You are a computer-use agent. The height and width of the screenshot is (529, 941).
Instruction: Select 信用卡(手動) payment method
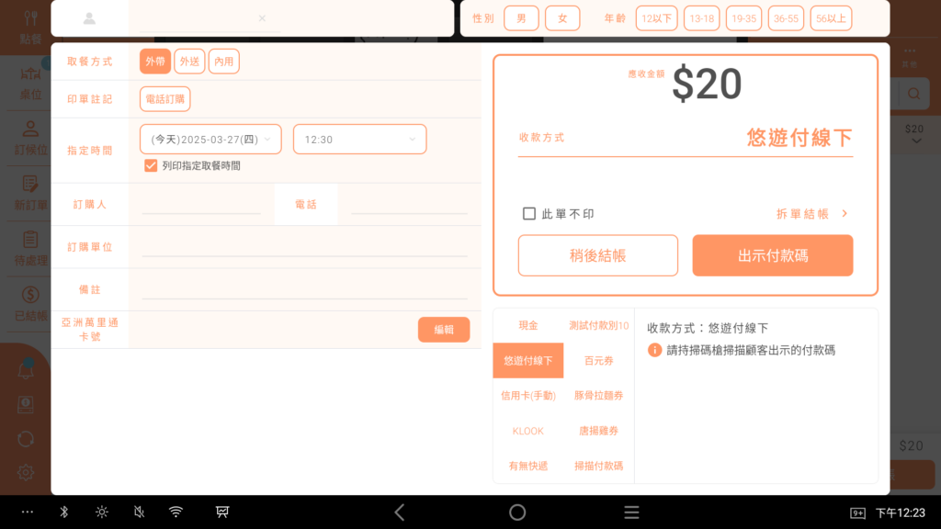[x=528, y=396]
